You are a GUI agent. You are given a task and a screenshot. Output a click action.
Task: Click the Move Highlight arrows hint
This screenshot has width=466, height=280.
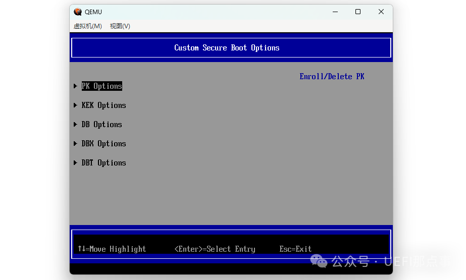(x=112, y=249)
